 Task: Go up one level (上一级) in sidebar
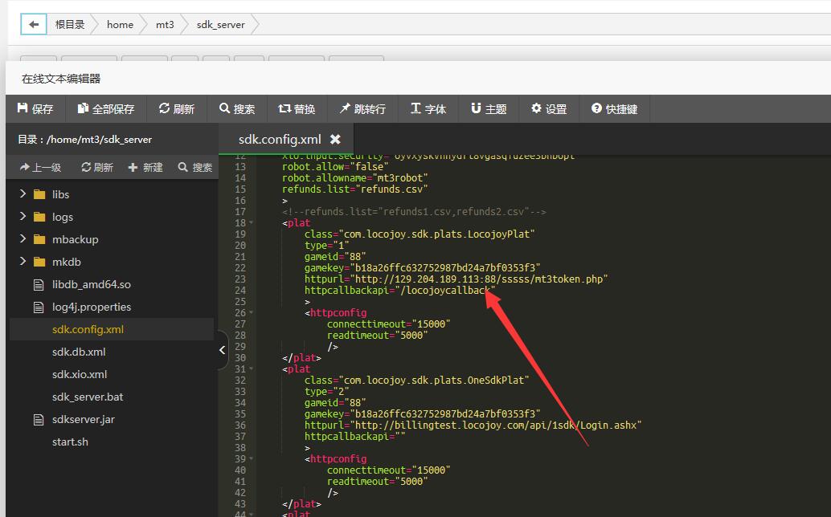coord(40,168)
